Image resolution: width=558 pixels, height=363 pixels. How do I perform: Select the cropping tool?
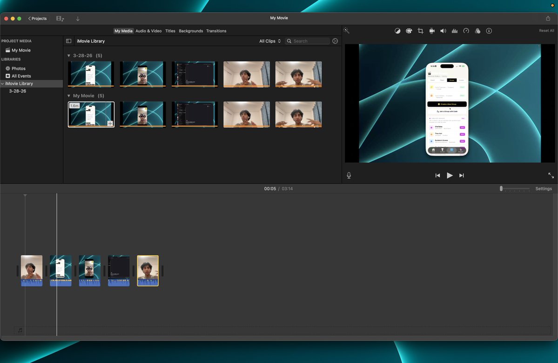click(420, 31)
